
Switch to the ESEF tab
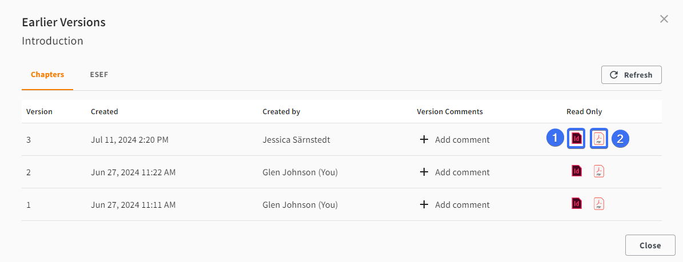[99, 74]
